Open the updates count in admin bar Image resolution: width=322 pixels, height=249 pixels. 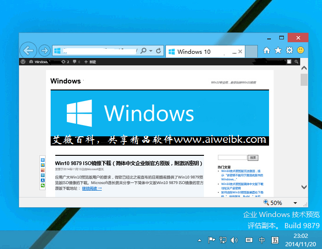point(66,62)
